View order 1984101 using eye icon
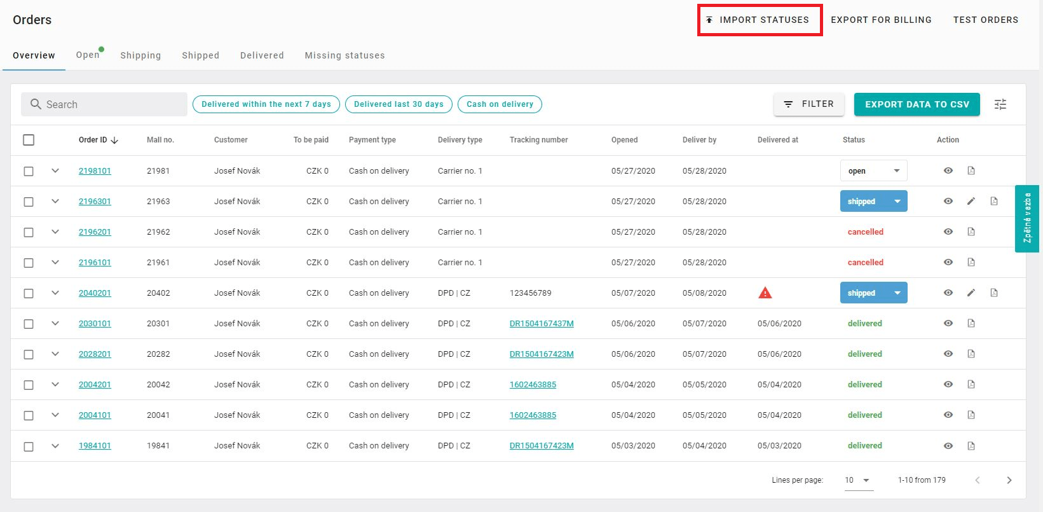The width and height of the screenshot is (1043, 512). point(948,446)
